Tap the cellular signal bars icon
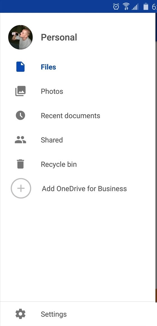 point(135,7)
